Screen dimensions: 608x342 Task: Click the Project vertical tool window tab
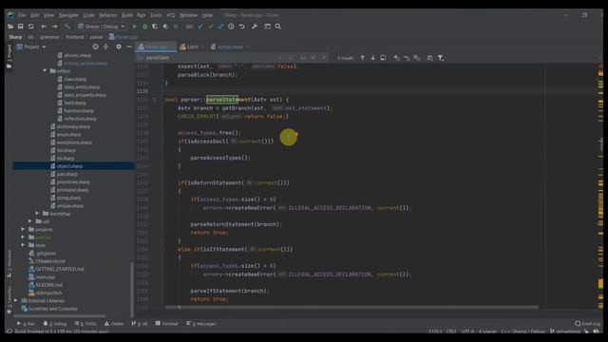[9, 57]
